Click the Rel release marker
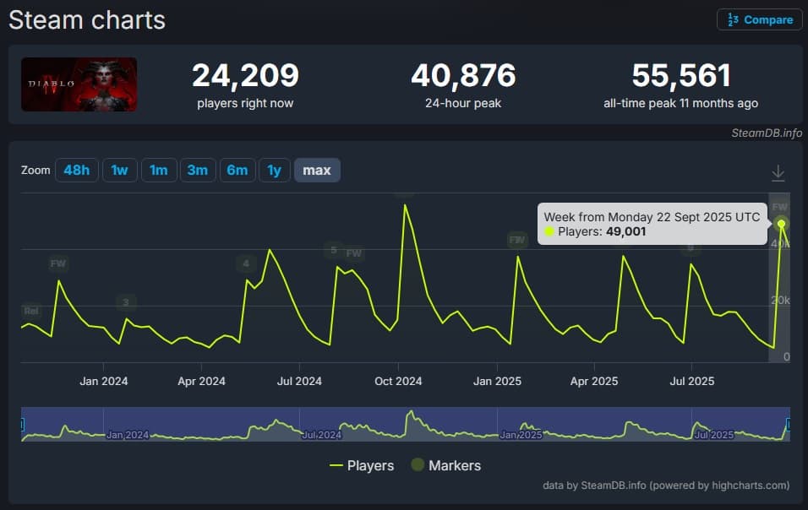808x510 pixels. 31,311
